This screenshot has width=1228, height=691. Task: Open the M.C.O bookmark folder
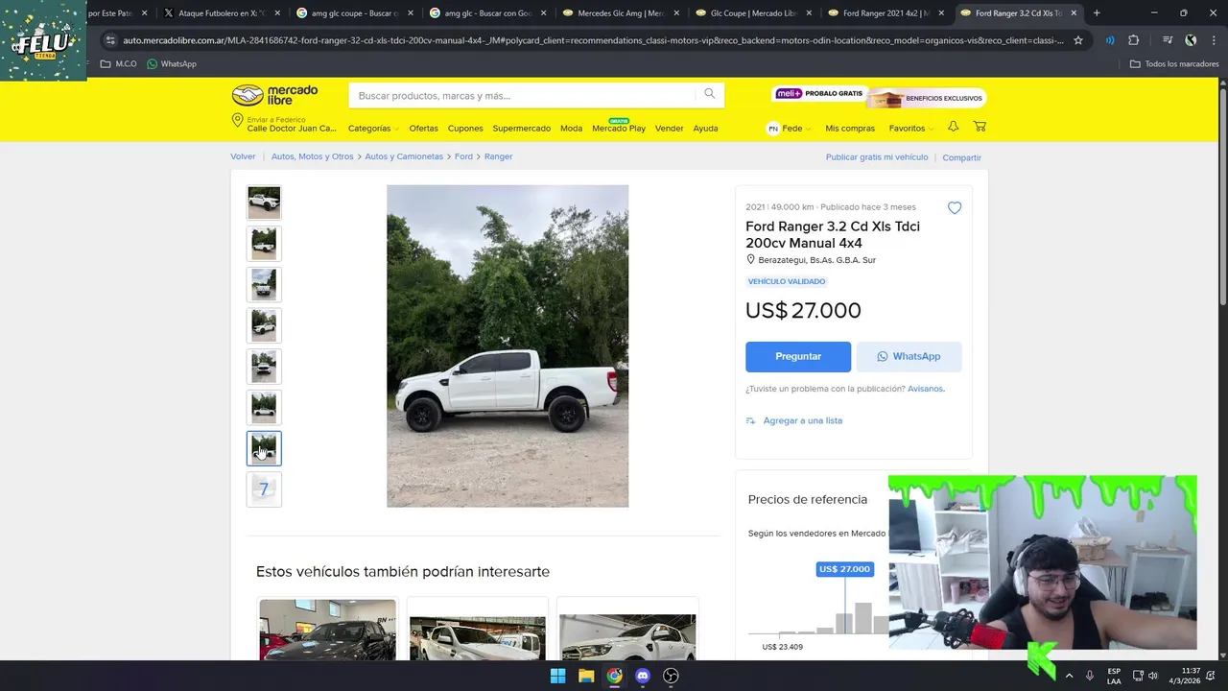[119, 63]
